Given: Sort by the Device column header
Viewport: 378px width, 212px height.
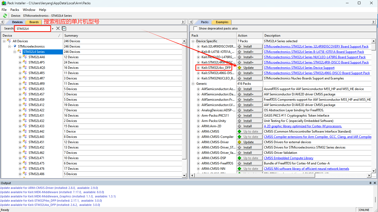Looking at the screenshot, I should [x=32, y=35].
